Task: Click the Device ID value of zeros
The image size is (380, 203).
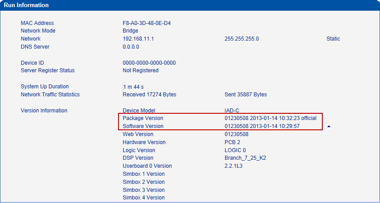Action: pyautogui.click(x=149, y=63)
